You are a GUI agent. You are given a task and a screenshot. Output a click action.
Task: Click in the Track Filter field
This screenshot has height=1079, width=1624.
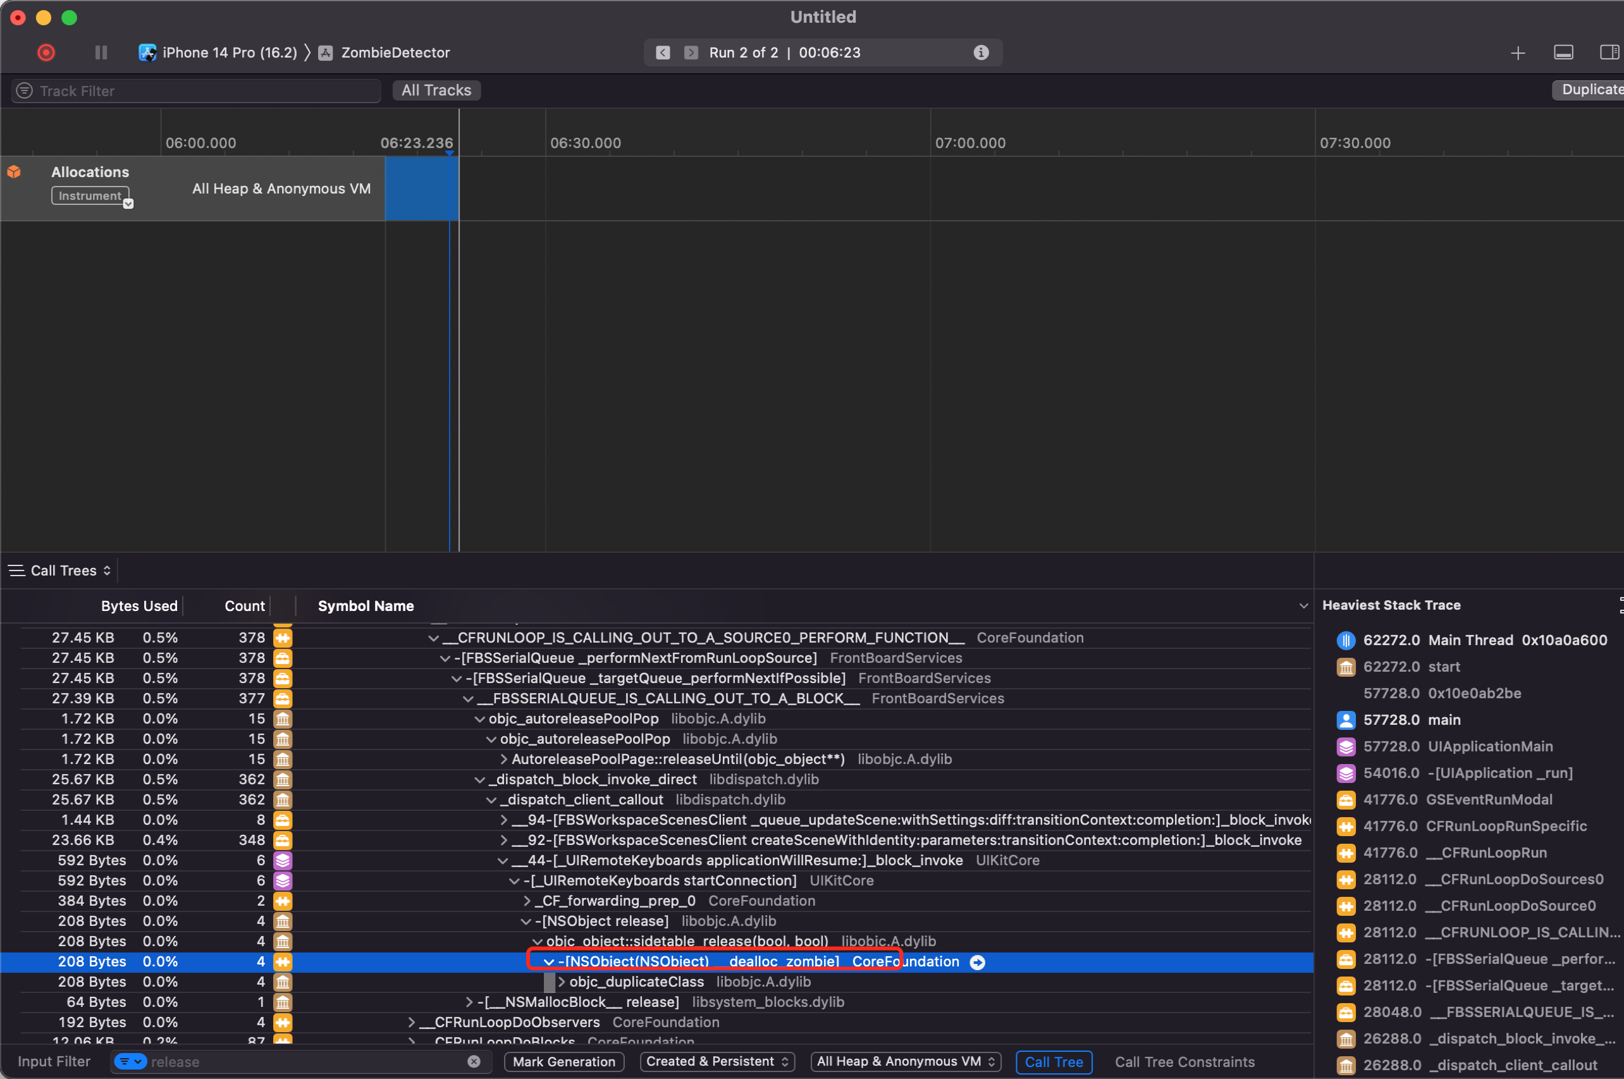206,91
